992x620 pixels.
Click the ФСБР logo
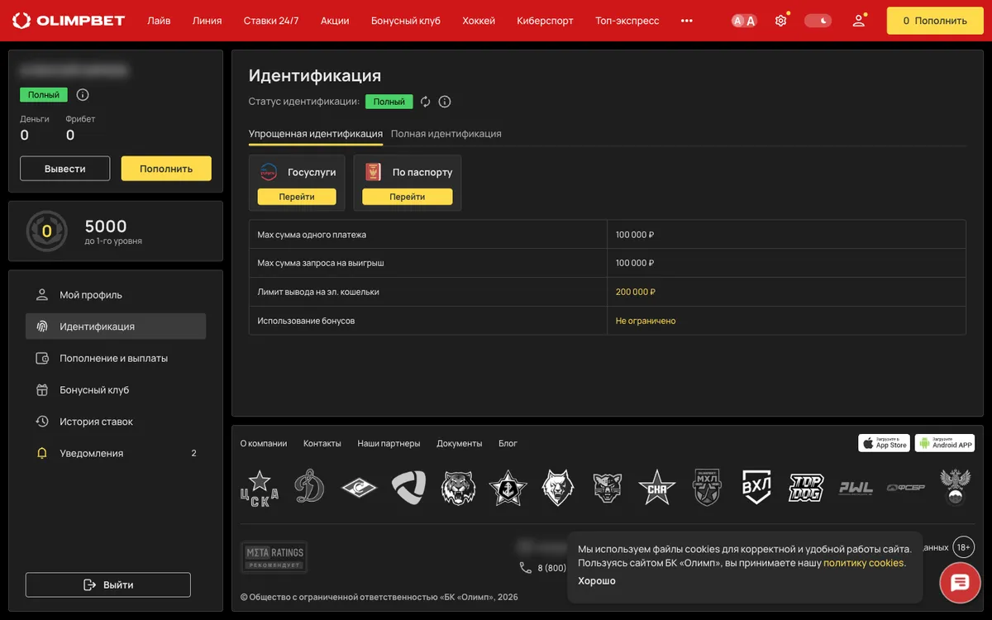[x=905, y=488]
